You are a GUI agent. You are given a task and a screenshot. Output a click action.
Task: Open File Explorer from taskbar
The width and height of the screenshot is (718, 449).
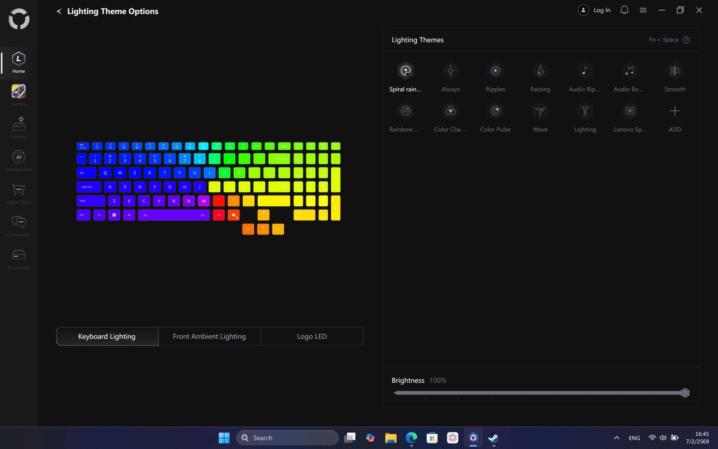pos(391,438)
